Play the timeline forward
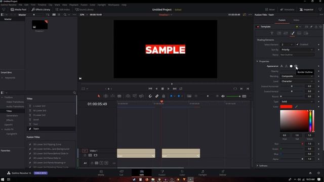 tap(169, 88)
